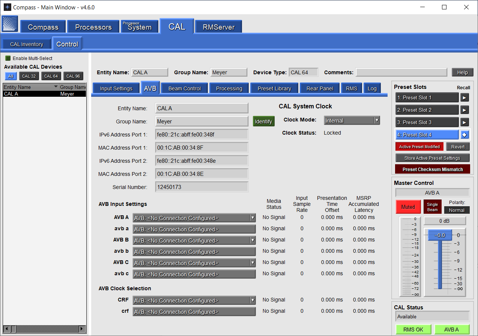Open the Beam Control tab

pos(185,88)
